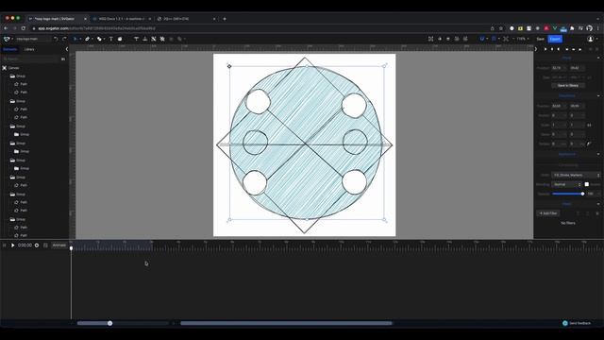The image size is (604, 340).
Task: Play the animation in timeline
Action: click(12, 246)
